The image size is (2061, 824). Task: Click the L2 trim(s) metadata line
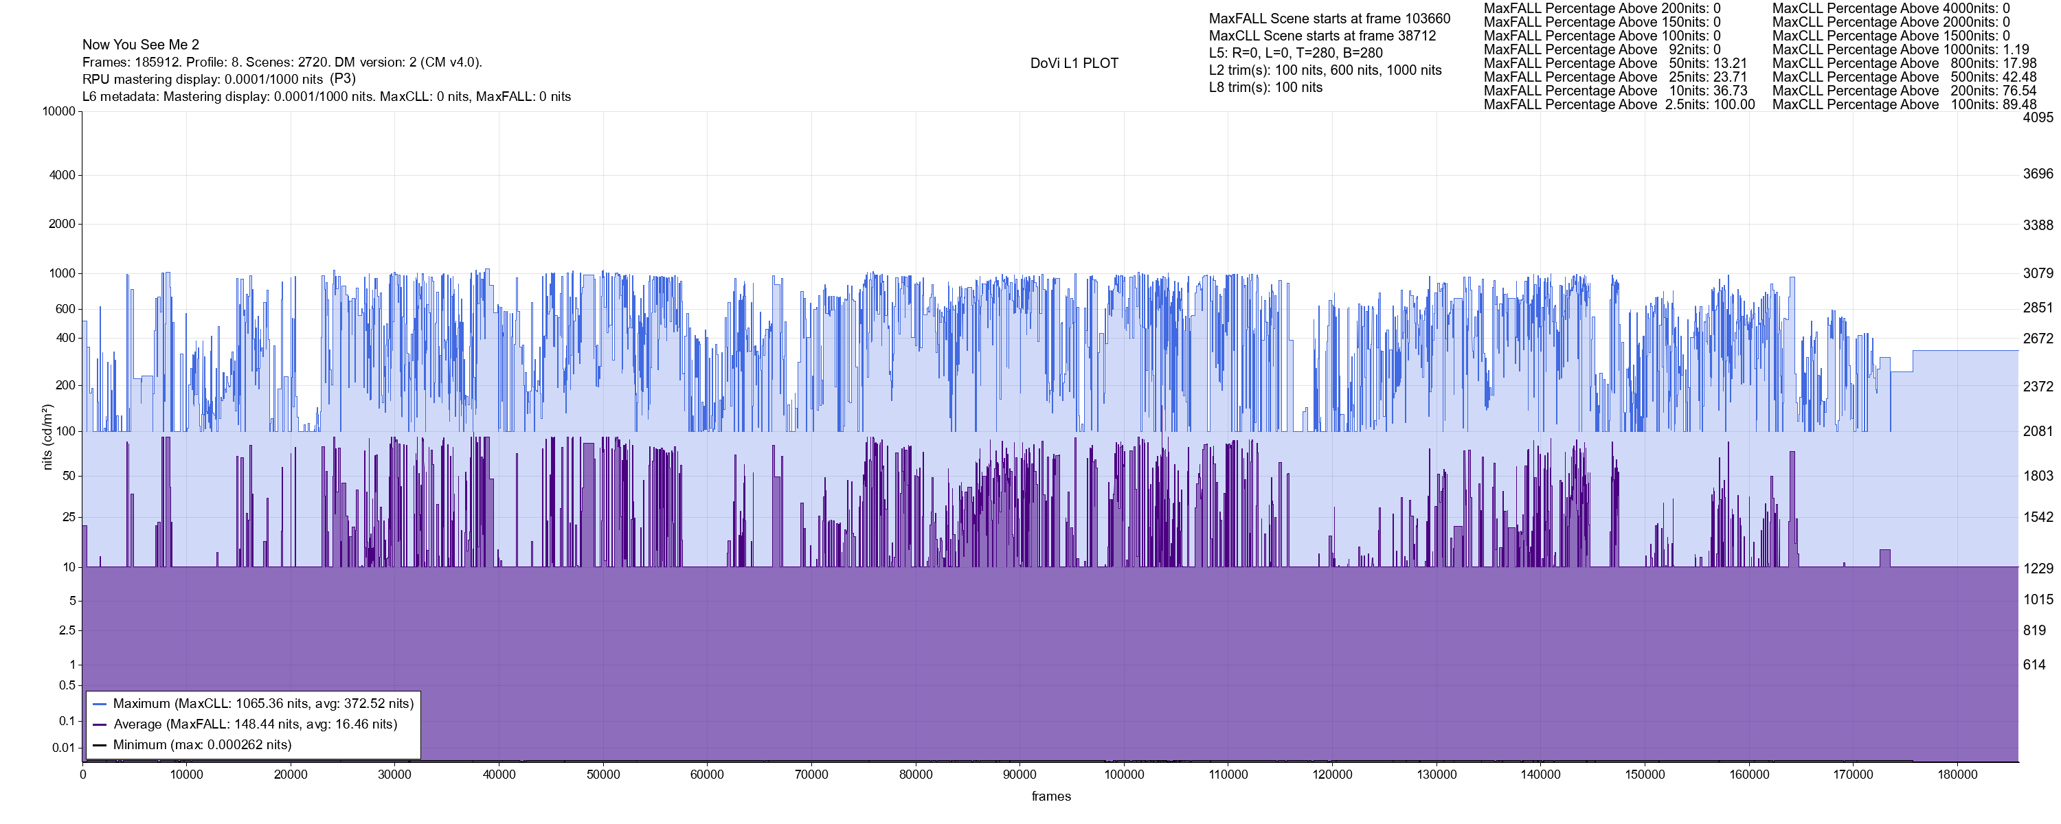[1325, 71]
